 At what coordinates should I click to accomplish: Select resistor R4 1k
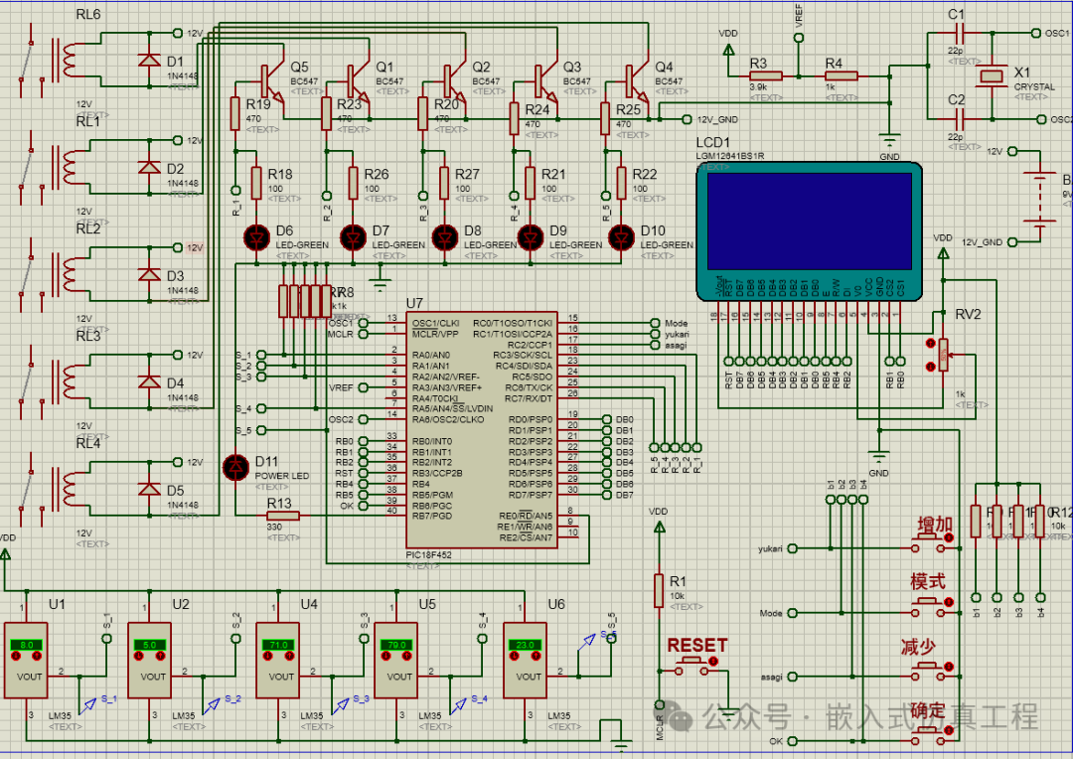(840, 76)
